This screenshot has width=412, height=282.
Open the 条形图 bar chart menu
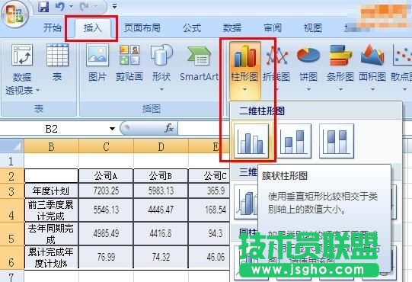click(340, 67)
